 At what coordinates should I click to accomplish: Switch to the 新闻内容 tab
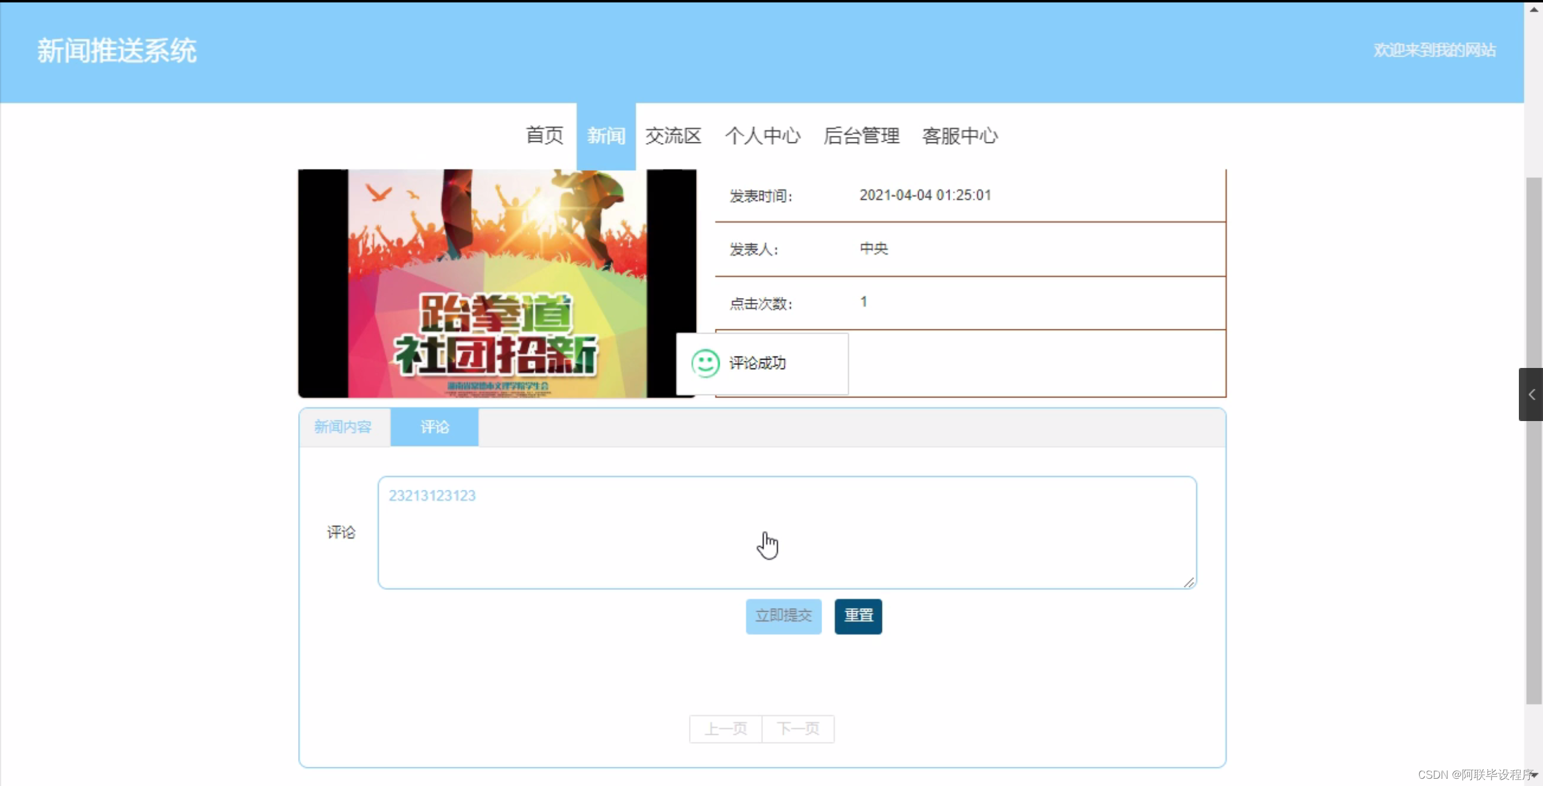(343, 427)
